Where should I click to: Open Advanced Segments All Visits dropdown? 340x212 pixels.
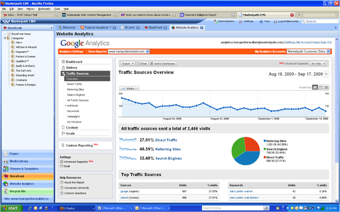(318, 64)
